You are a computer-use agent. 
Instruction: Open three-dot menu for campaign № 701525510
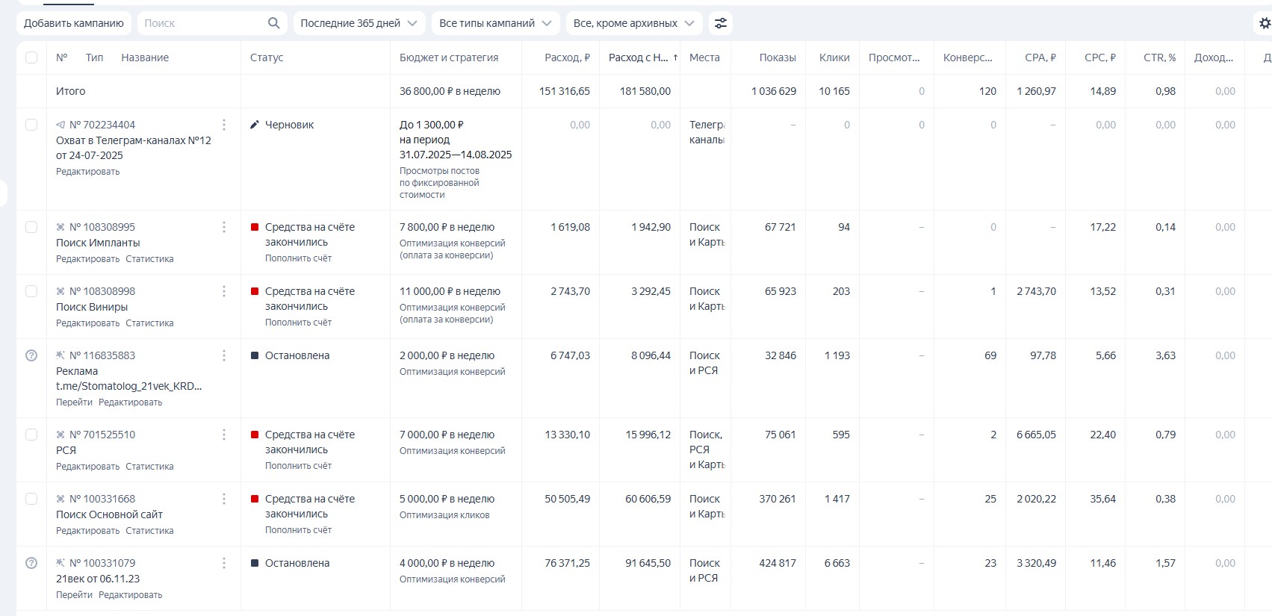pyautogui.click(x=223, y=435)
